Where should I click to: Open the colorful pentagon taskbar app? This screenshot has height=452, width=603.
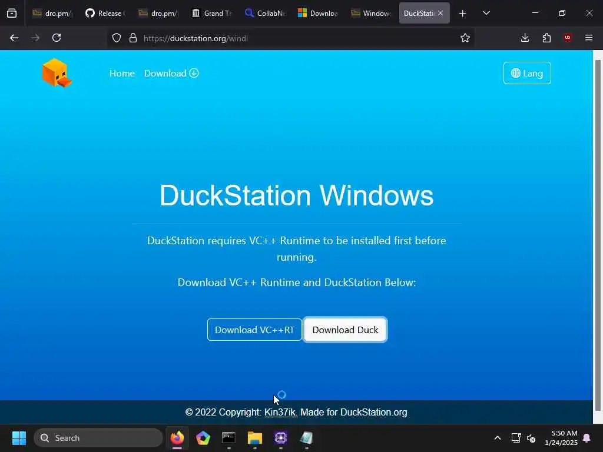[203, 438]
